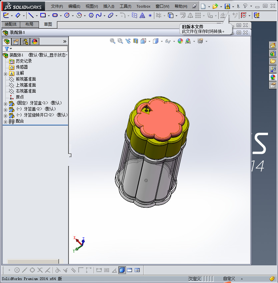Click Zoom to Area icon

(x=120, y=41)
